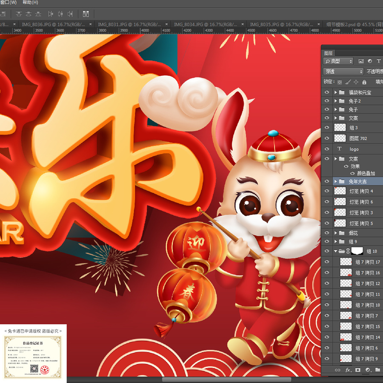Viewport: 383px width, 383px height.
Task: Toggle the 效果 effects visibility eye
Action: [x=346, y=166]
